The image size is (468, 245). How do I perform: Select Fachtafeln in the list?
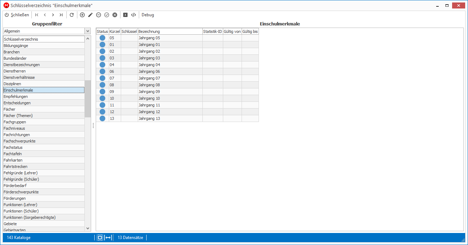[44, 154]
